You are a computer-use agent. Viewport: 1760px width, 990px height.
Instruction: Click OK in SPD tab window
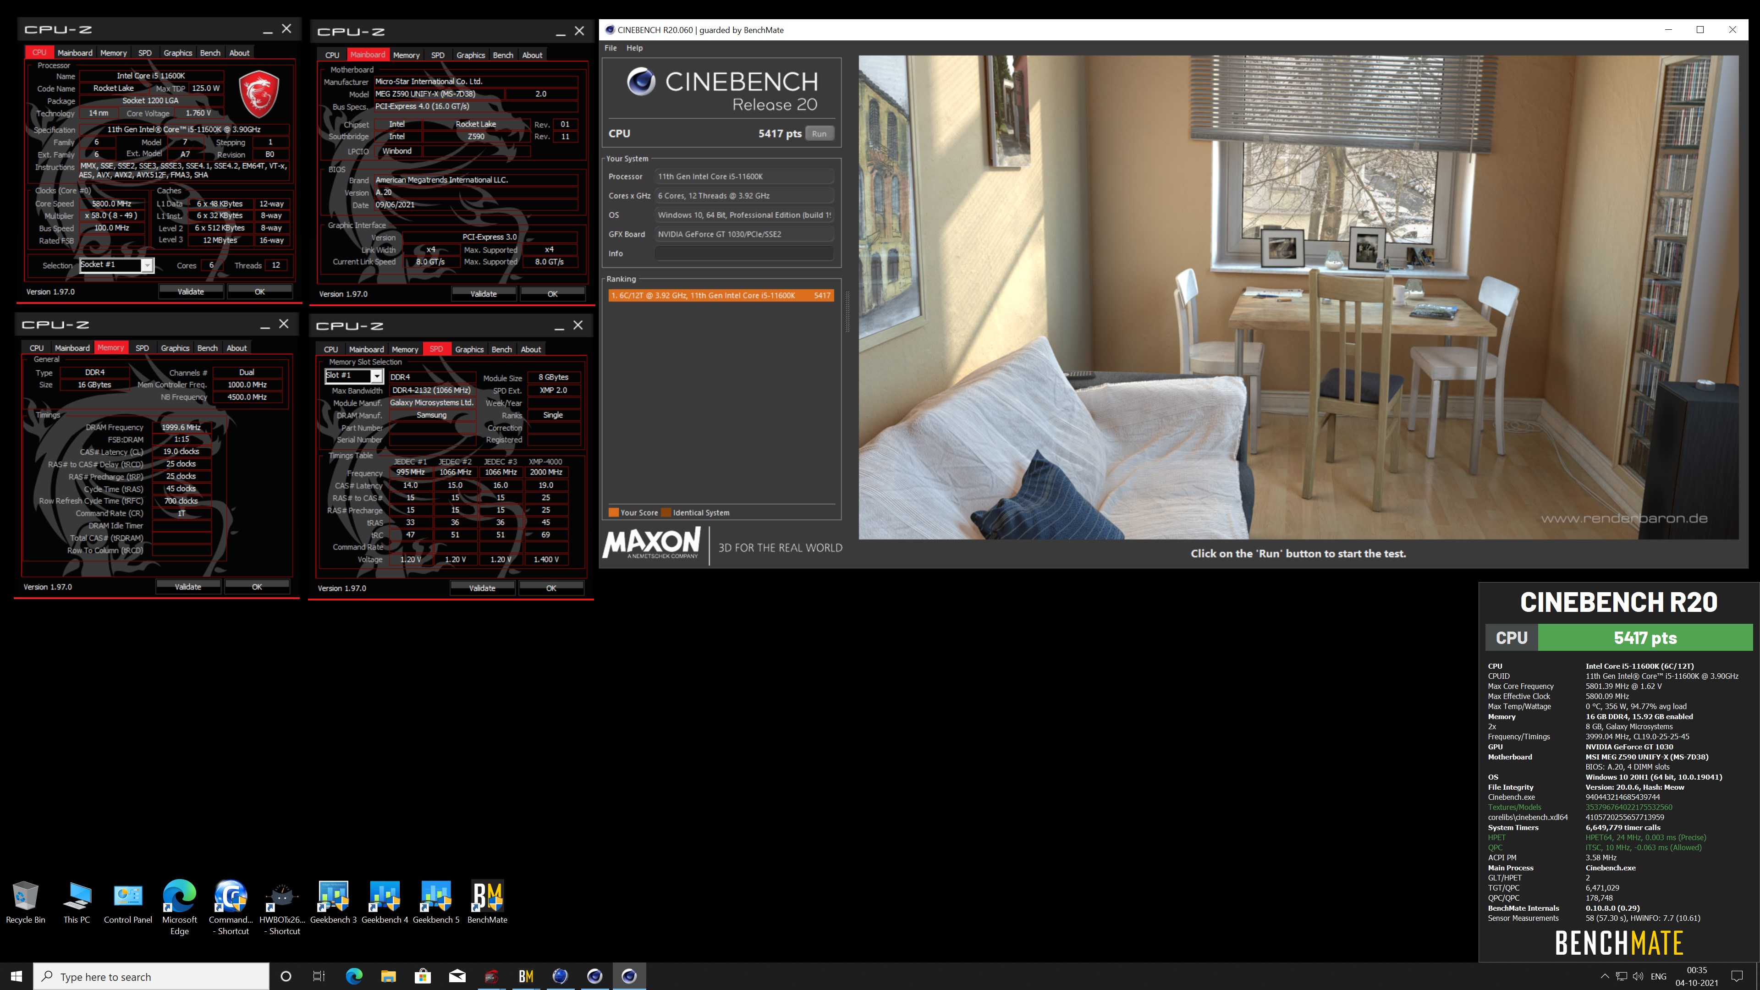click(x=550, y=588)
